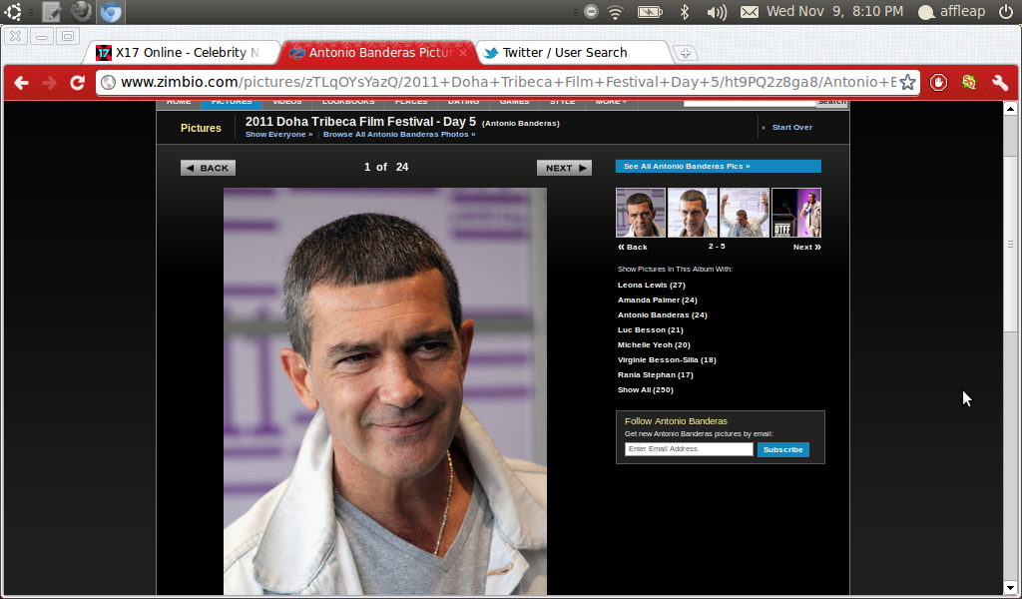Select the Chromium icon in the top panel
Viewport: 1022px width, 599px height.
click(x=110, y=12)
